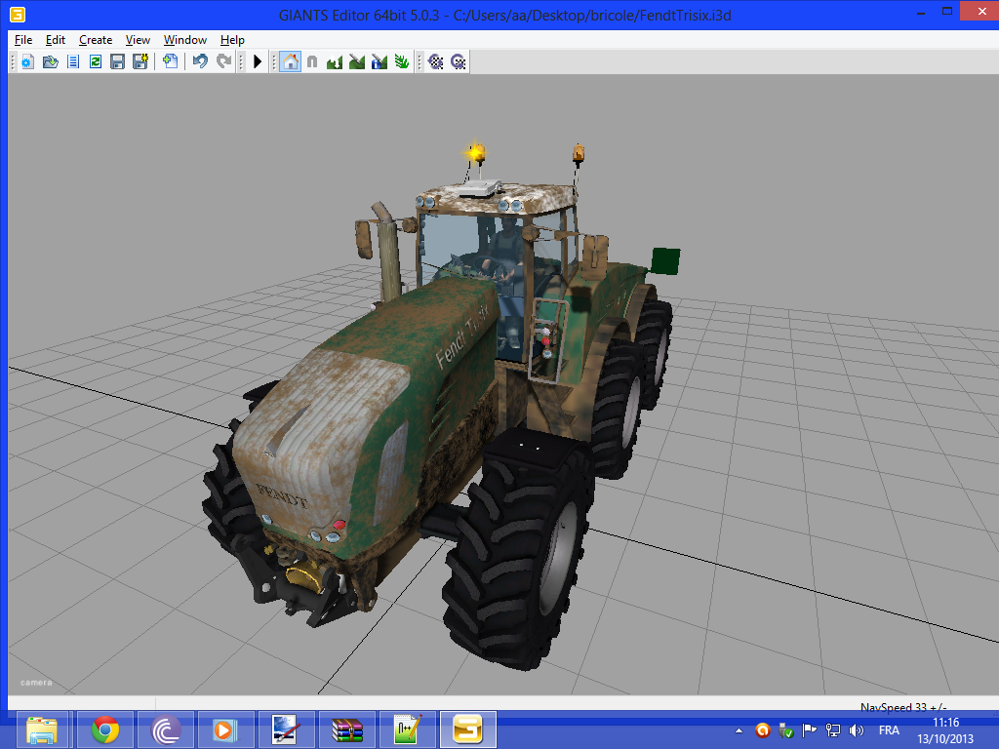Screen dimensions: 999x749
Task: Click the first purple gear checkerboard icon
Action: pos(436,61)
